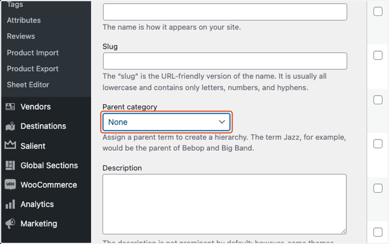Open the Salient menu label

tap(33, 146)
